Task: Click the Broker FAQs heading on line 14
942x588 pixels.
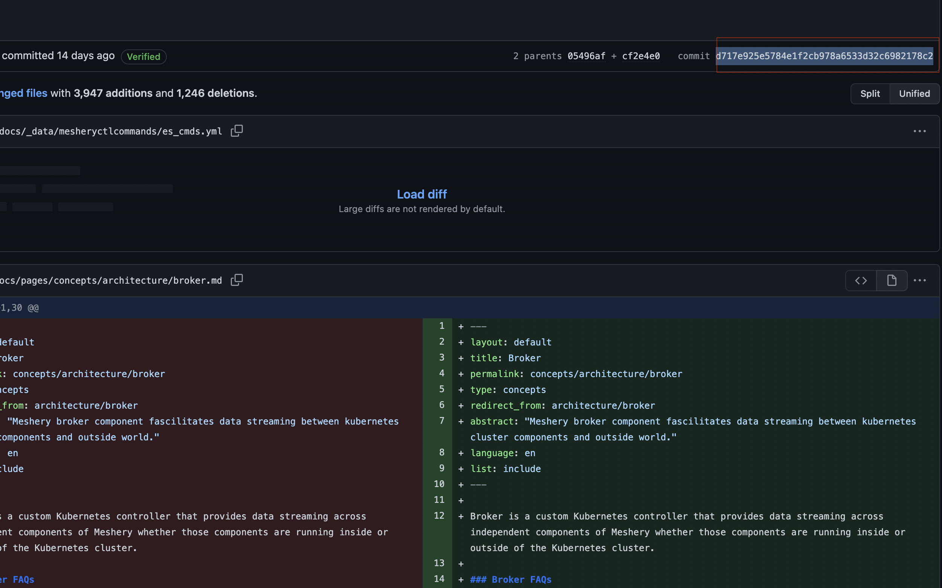Action: point(510,579)
